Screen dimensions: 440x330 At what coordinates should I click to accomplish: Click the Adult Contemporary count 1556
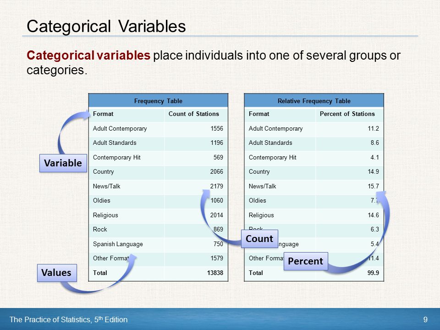tap(217, 128)
